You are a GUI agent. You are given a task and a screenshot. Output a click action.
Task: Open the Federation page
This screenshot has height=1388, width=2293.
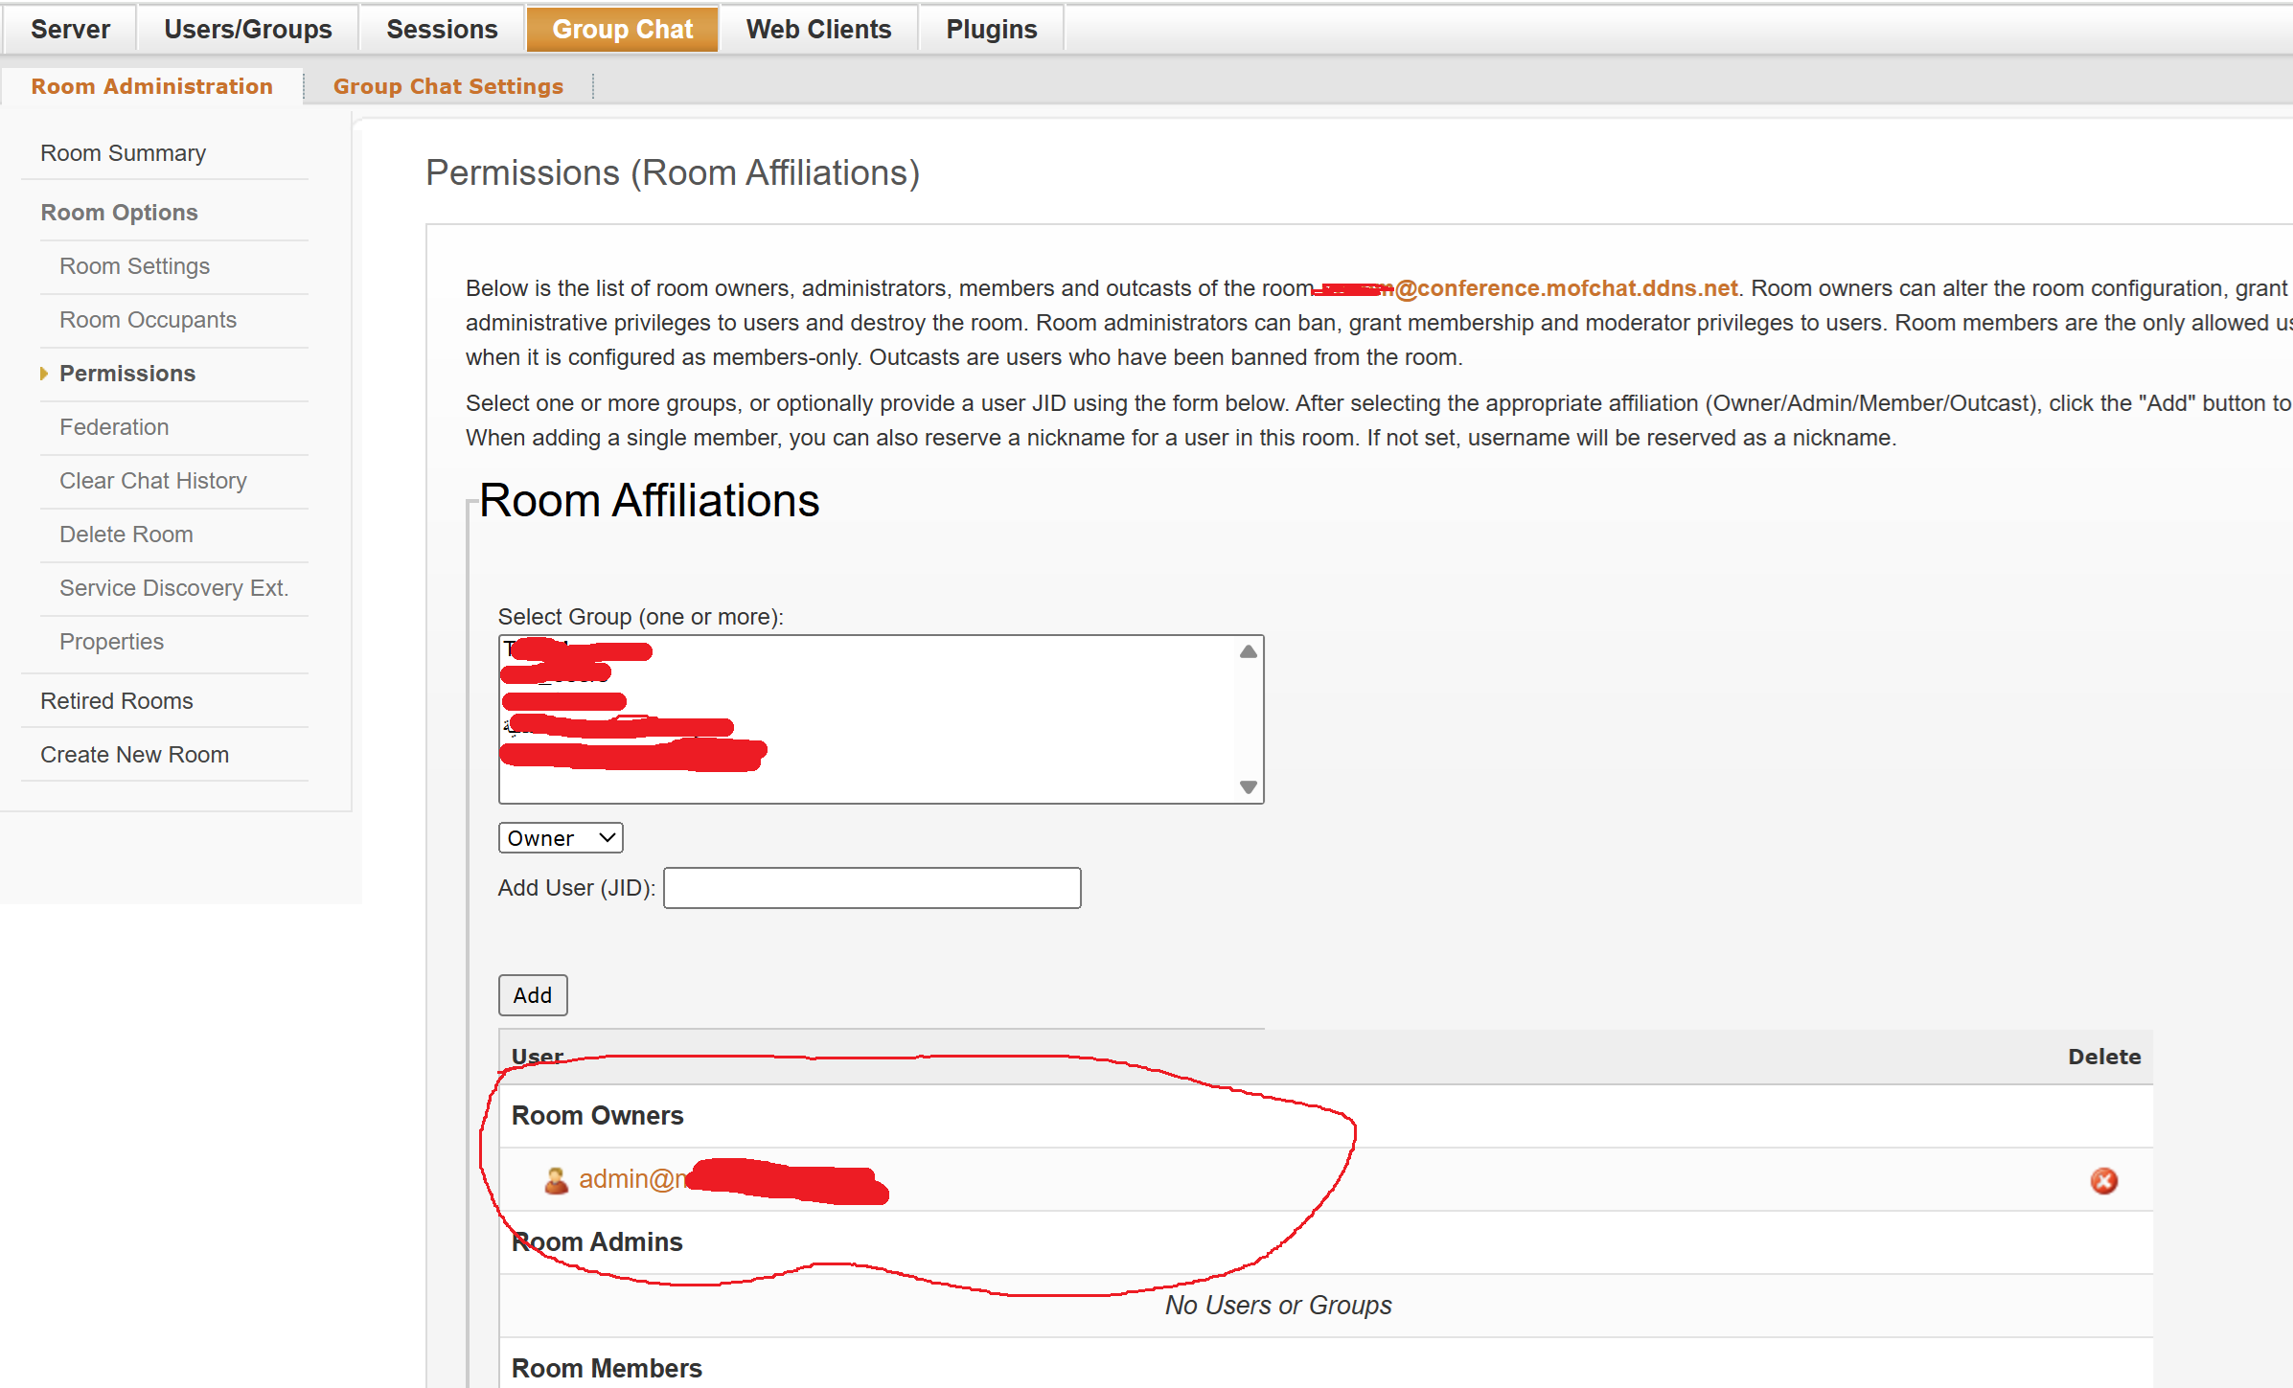[114, 427]
